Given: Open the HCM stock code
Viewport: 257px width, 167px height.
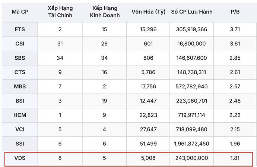Looking at the screenshot, I should tap(20, 115).
